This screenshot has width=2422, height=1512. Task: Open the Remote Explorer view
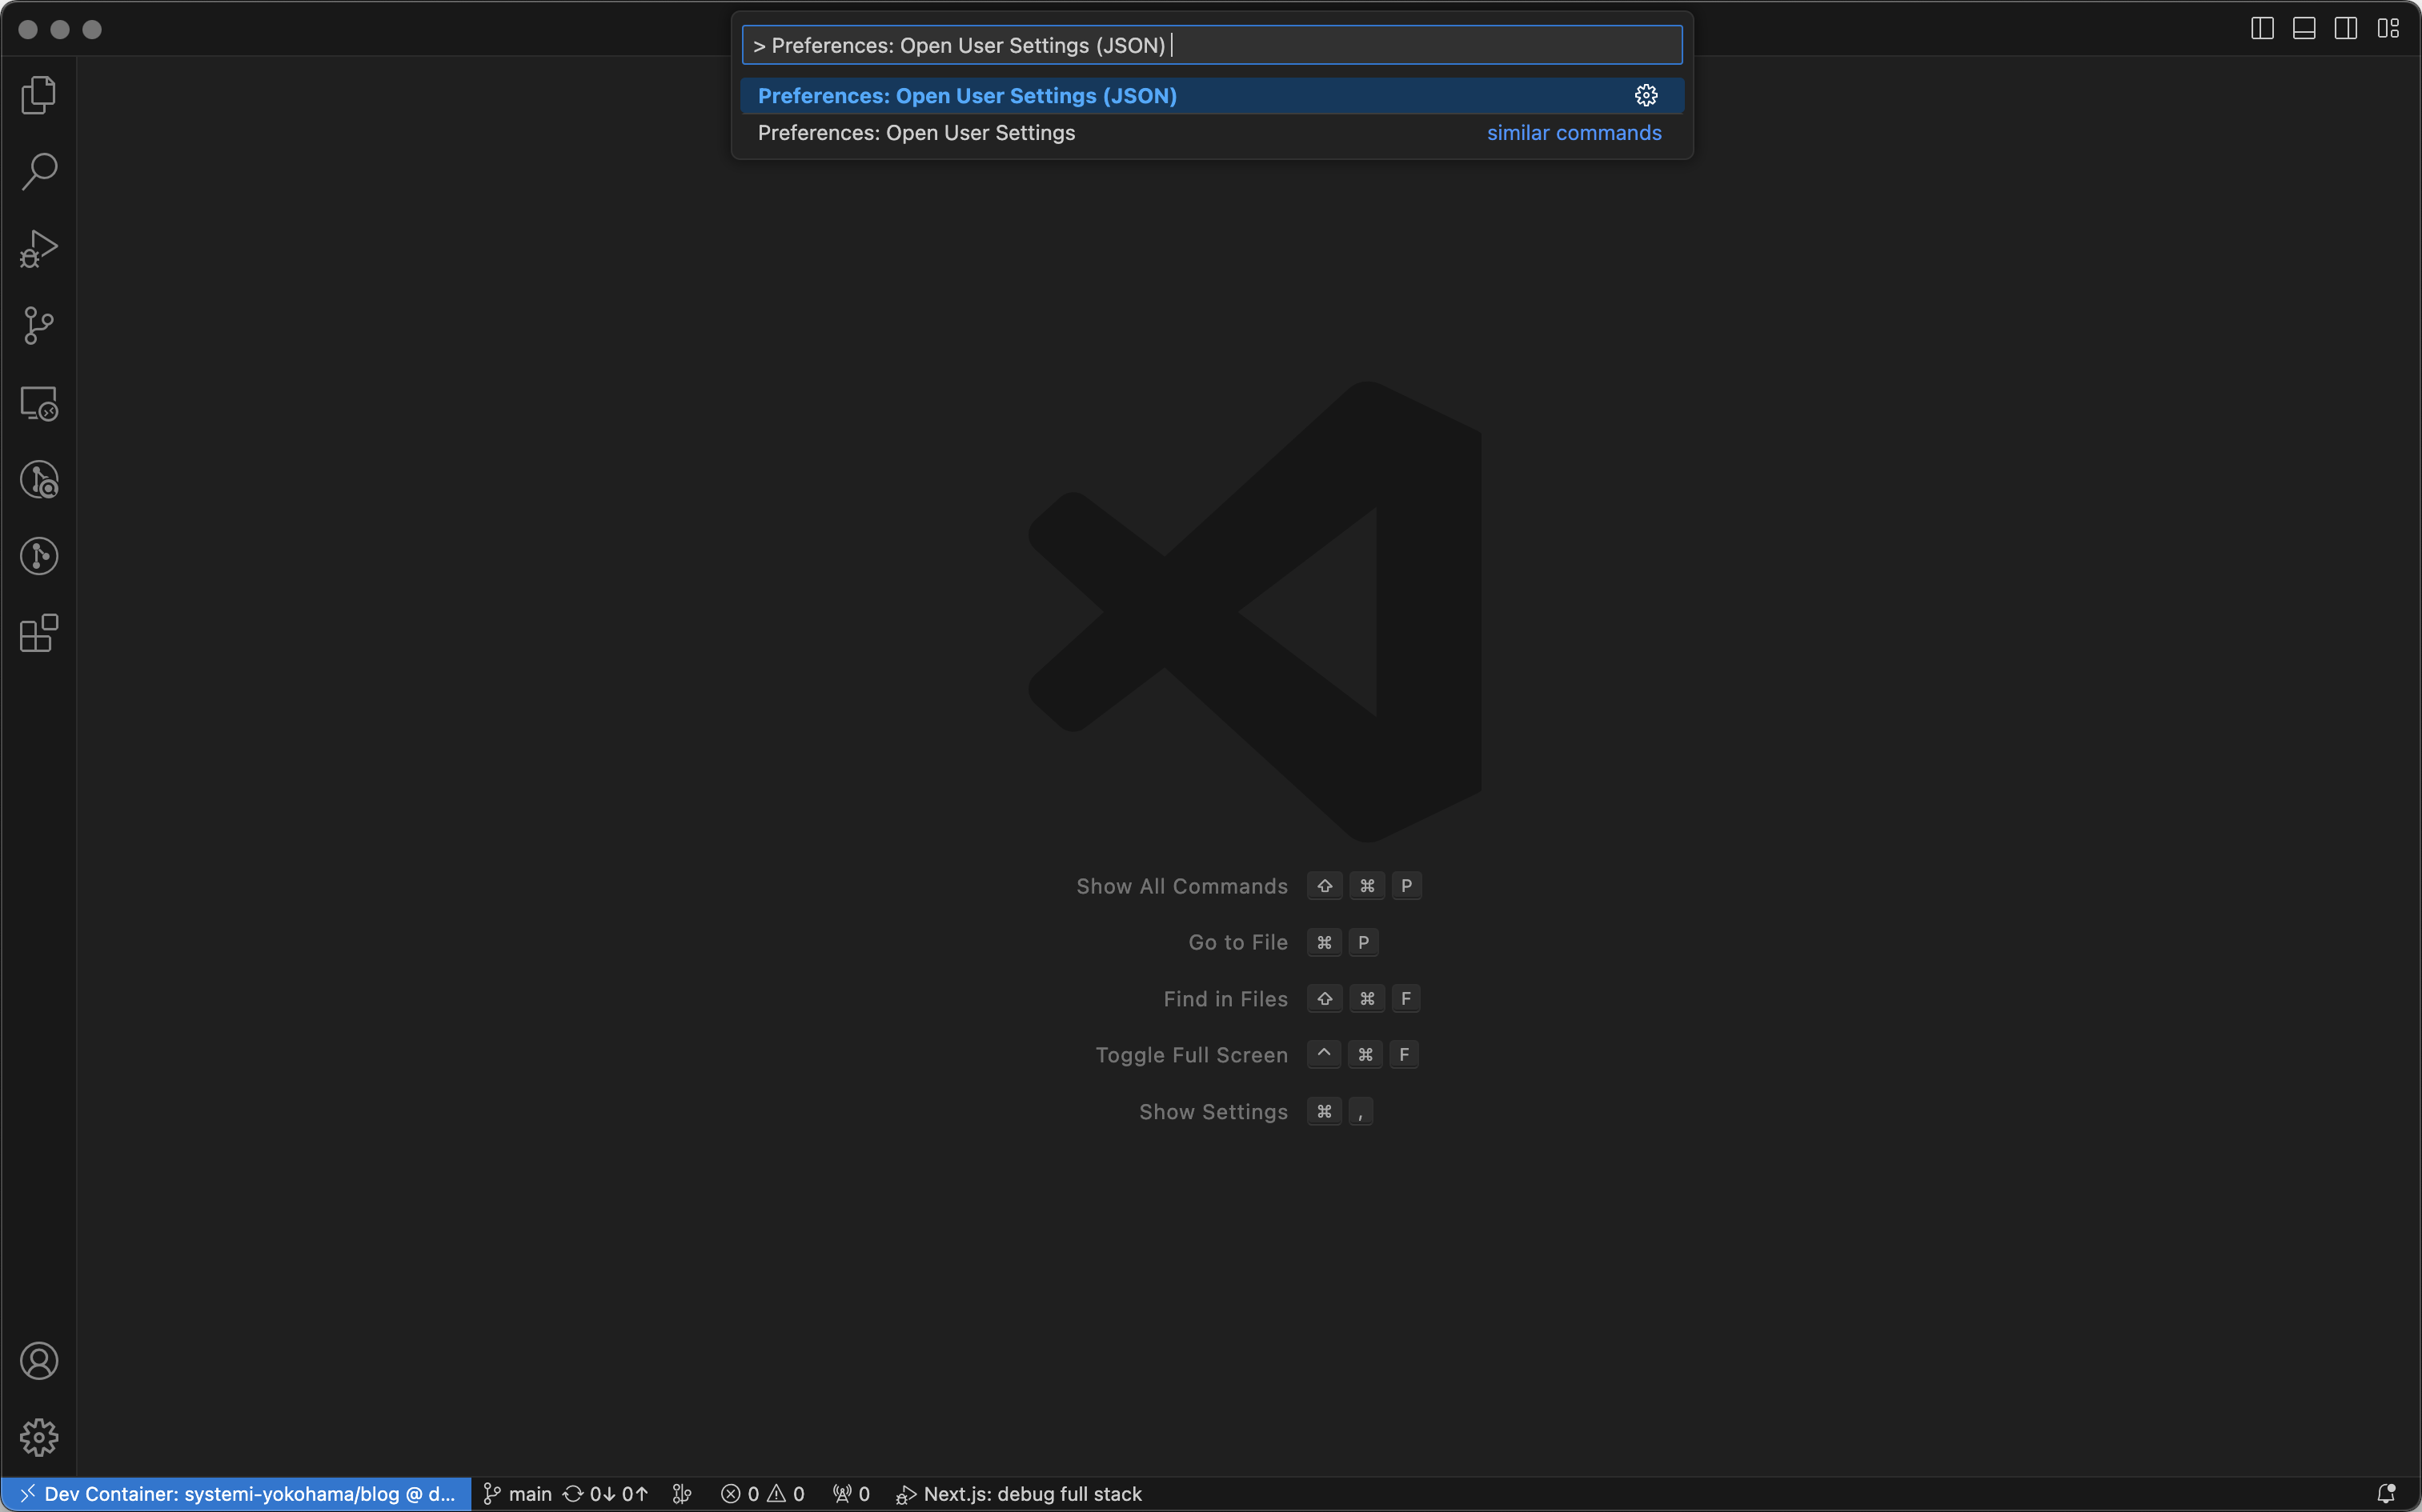tap(39, 403)
